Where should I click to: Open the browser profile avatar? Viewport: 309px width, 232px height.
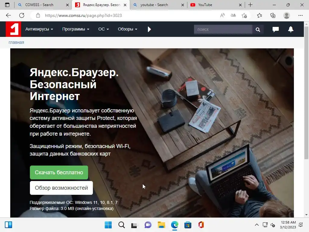(287, 15)
